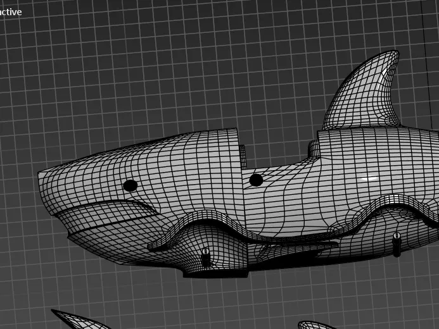The width and height of the screenshot is (439, 329).
Task: Pick the small peg under the head segment
Action: point(205,257)
